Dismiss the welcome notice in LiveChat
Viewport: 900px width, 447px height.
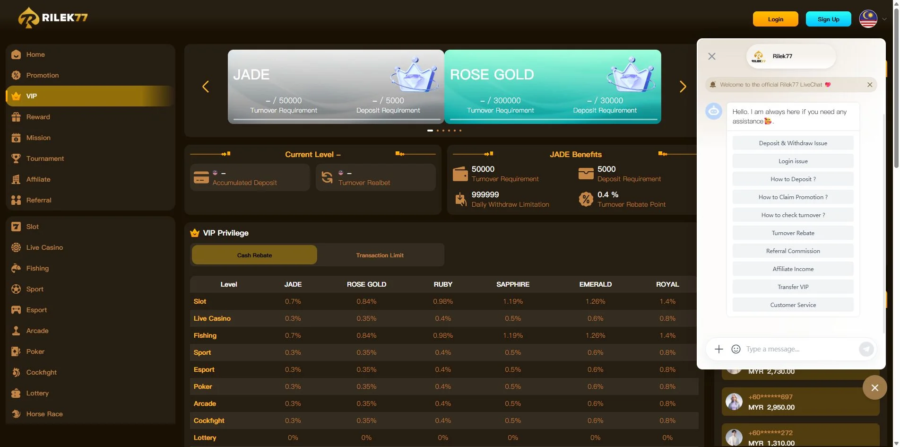point(870,85)
